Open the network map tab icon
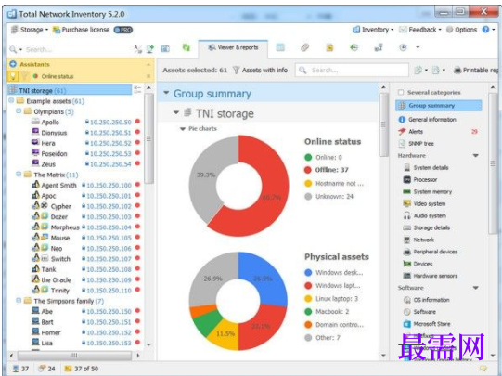 pyautogui.click(x=379, y=47)
